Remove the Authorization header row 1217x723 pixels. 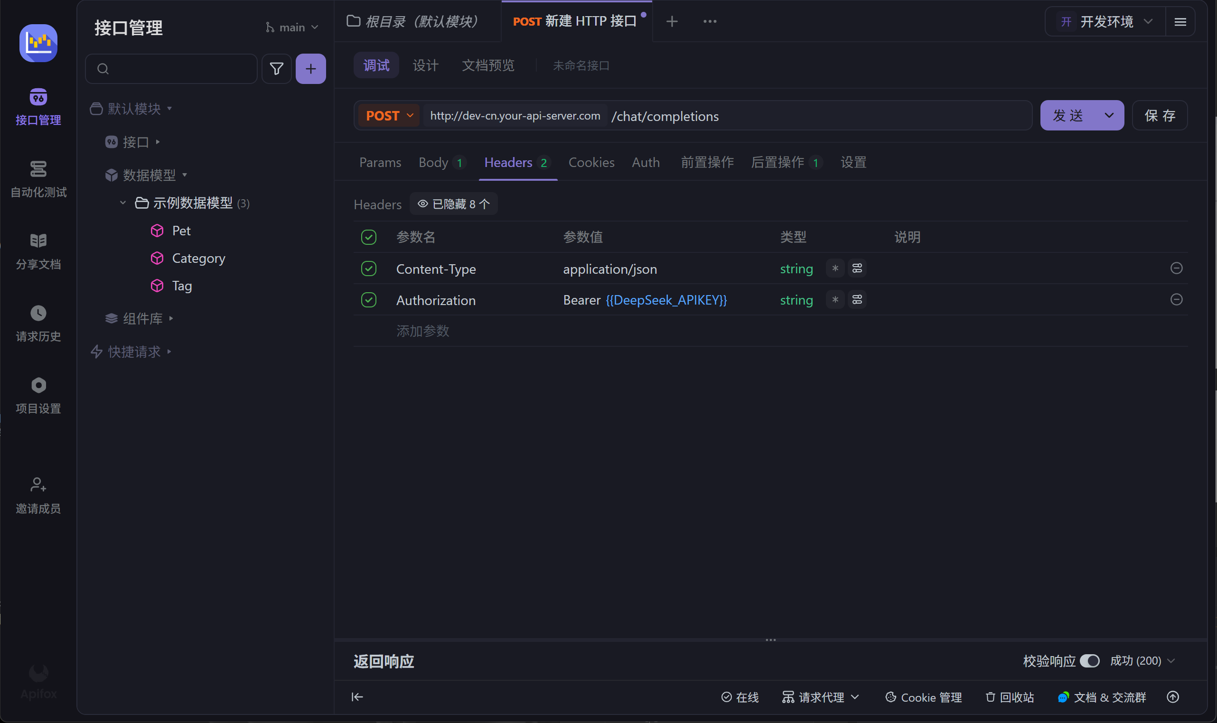tap(1176, 300)
